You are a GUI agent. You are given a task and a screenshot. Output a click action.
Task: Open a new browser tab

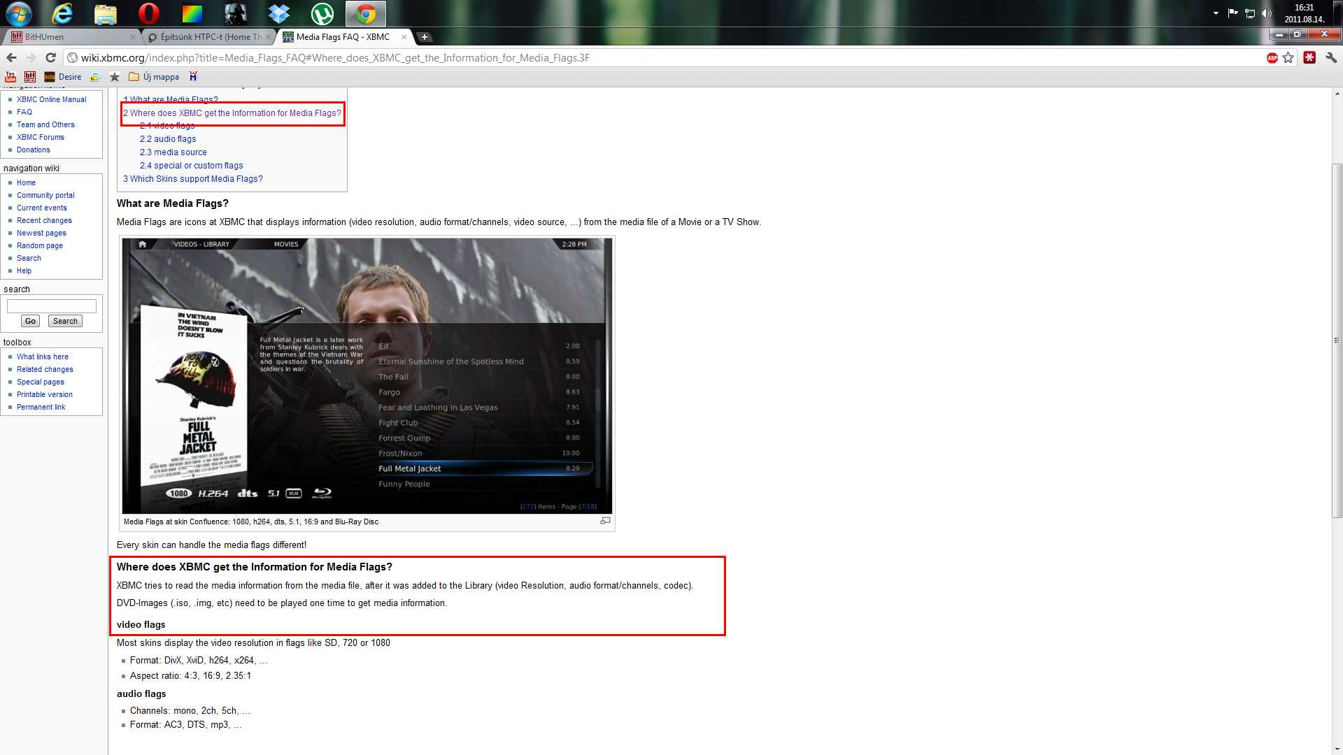coord(424,37)
